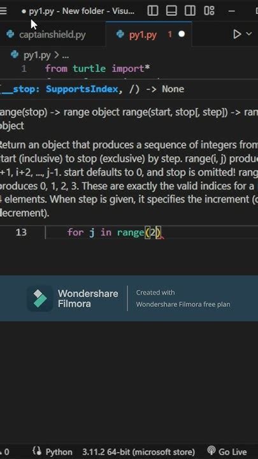Open the customize layout icon
258x459 pixels.
pos(209,11)
